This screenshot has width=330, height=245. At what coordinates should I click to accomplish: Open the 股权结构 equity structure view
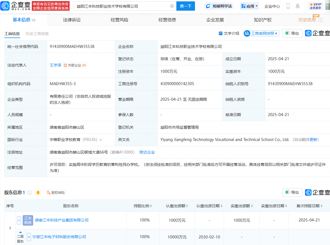[x=56, y=193]
